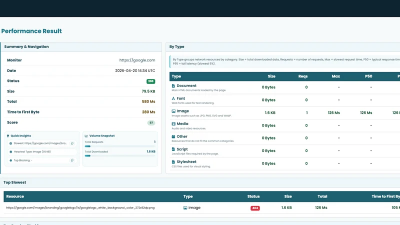Screen dimensions: 400x225
Task: Copy the Top Blocking value
Action: 72,160
